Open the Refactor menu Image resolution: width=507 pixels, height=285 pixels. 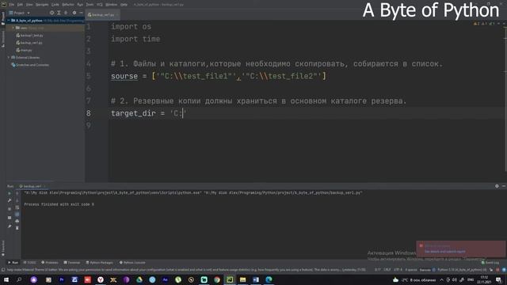[68, 5]
